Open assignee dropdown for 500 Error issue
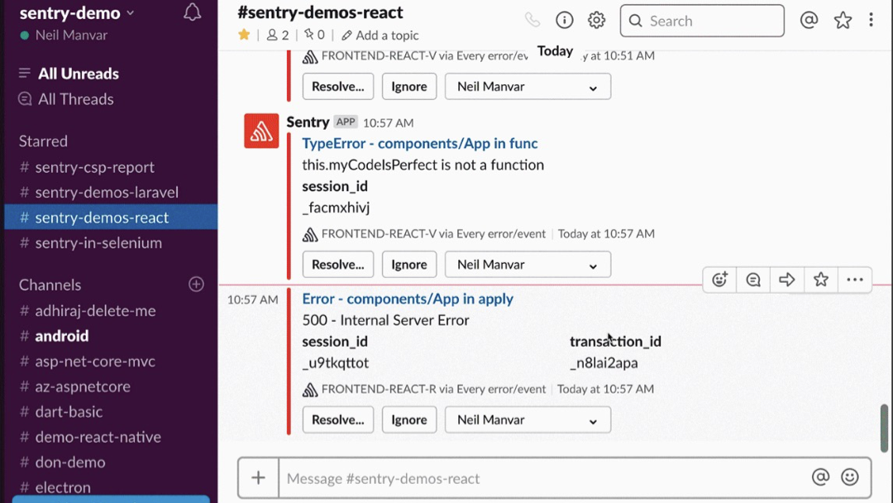 point(528,419)
